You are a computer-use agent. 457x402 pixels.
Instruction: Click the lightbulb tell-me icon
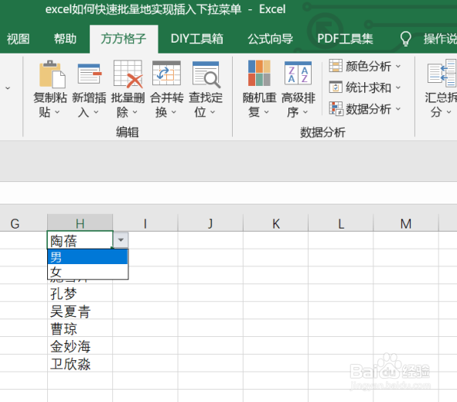coord(405,39)
